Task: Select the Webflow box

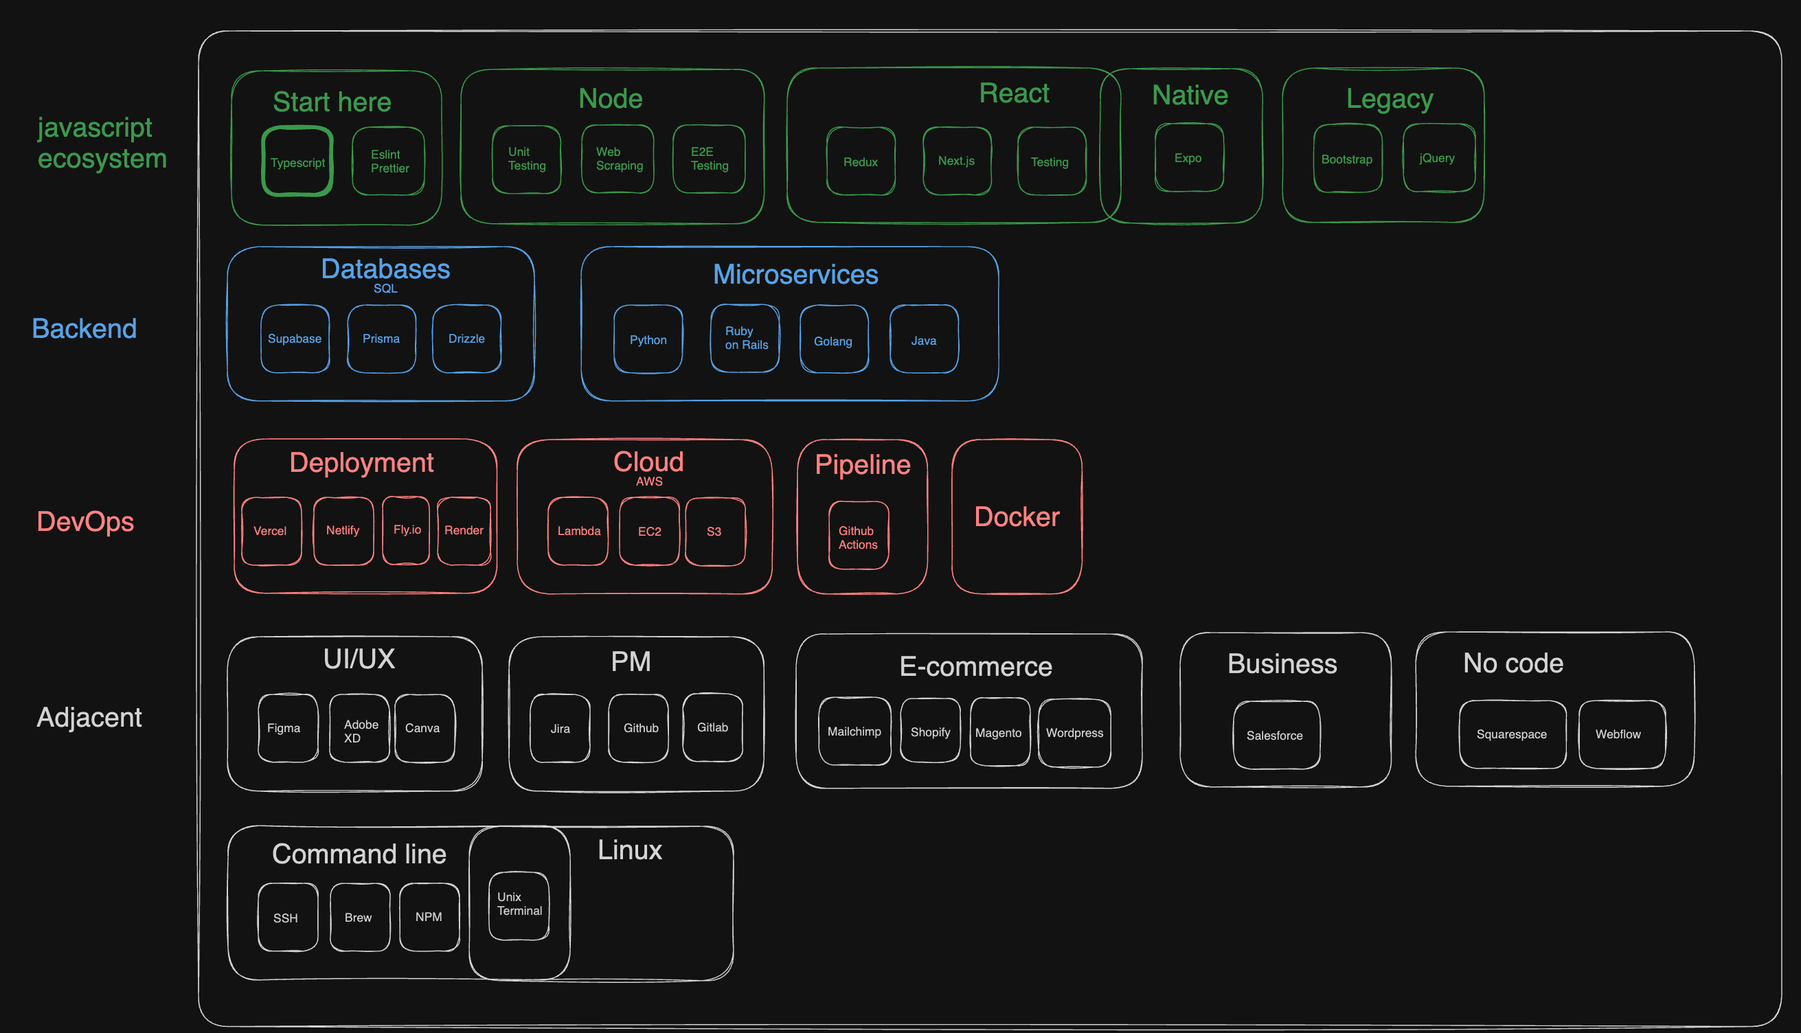Action: [x=1622, y=734]
